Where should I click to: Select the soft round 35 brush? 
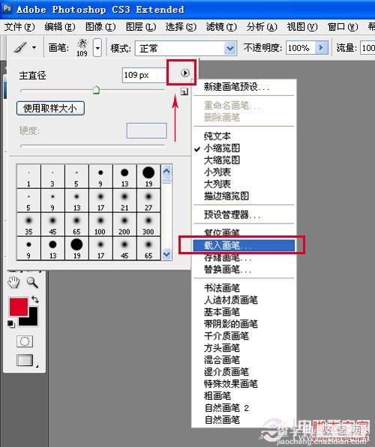(x=28, y=224)
